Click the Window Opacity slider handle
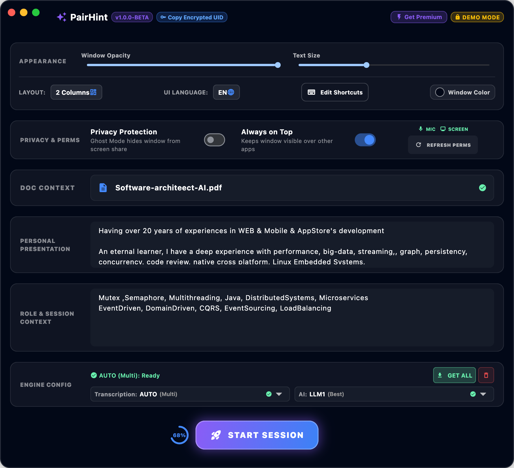Image resolution: width=514 pixels, height=468 pixels. [278, 65]
